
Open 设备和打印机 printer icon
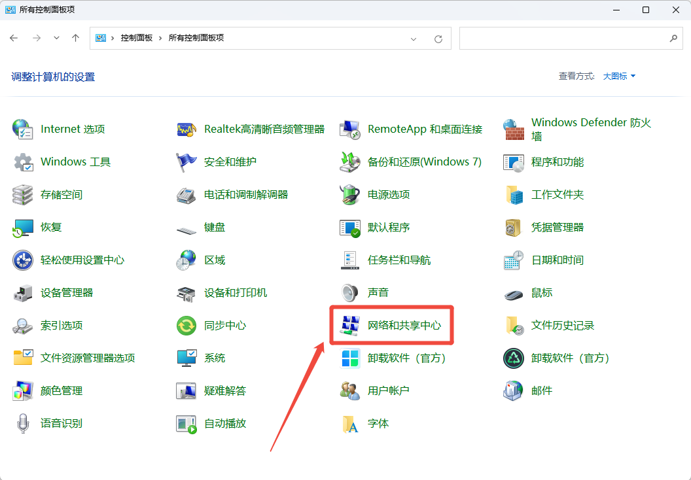(x=186, y=293)
